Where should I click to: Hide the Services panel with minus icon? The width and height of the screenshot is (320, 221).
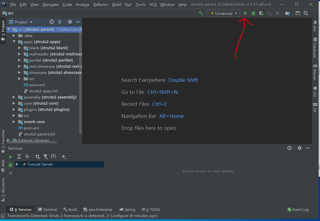point(308,148)
